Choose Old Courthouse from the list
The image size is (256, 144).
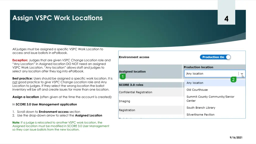click(x=197, y=90)
